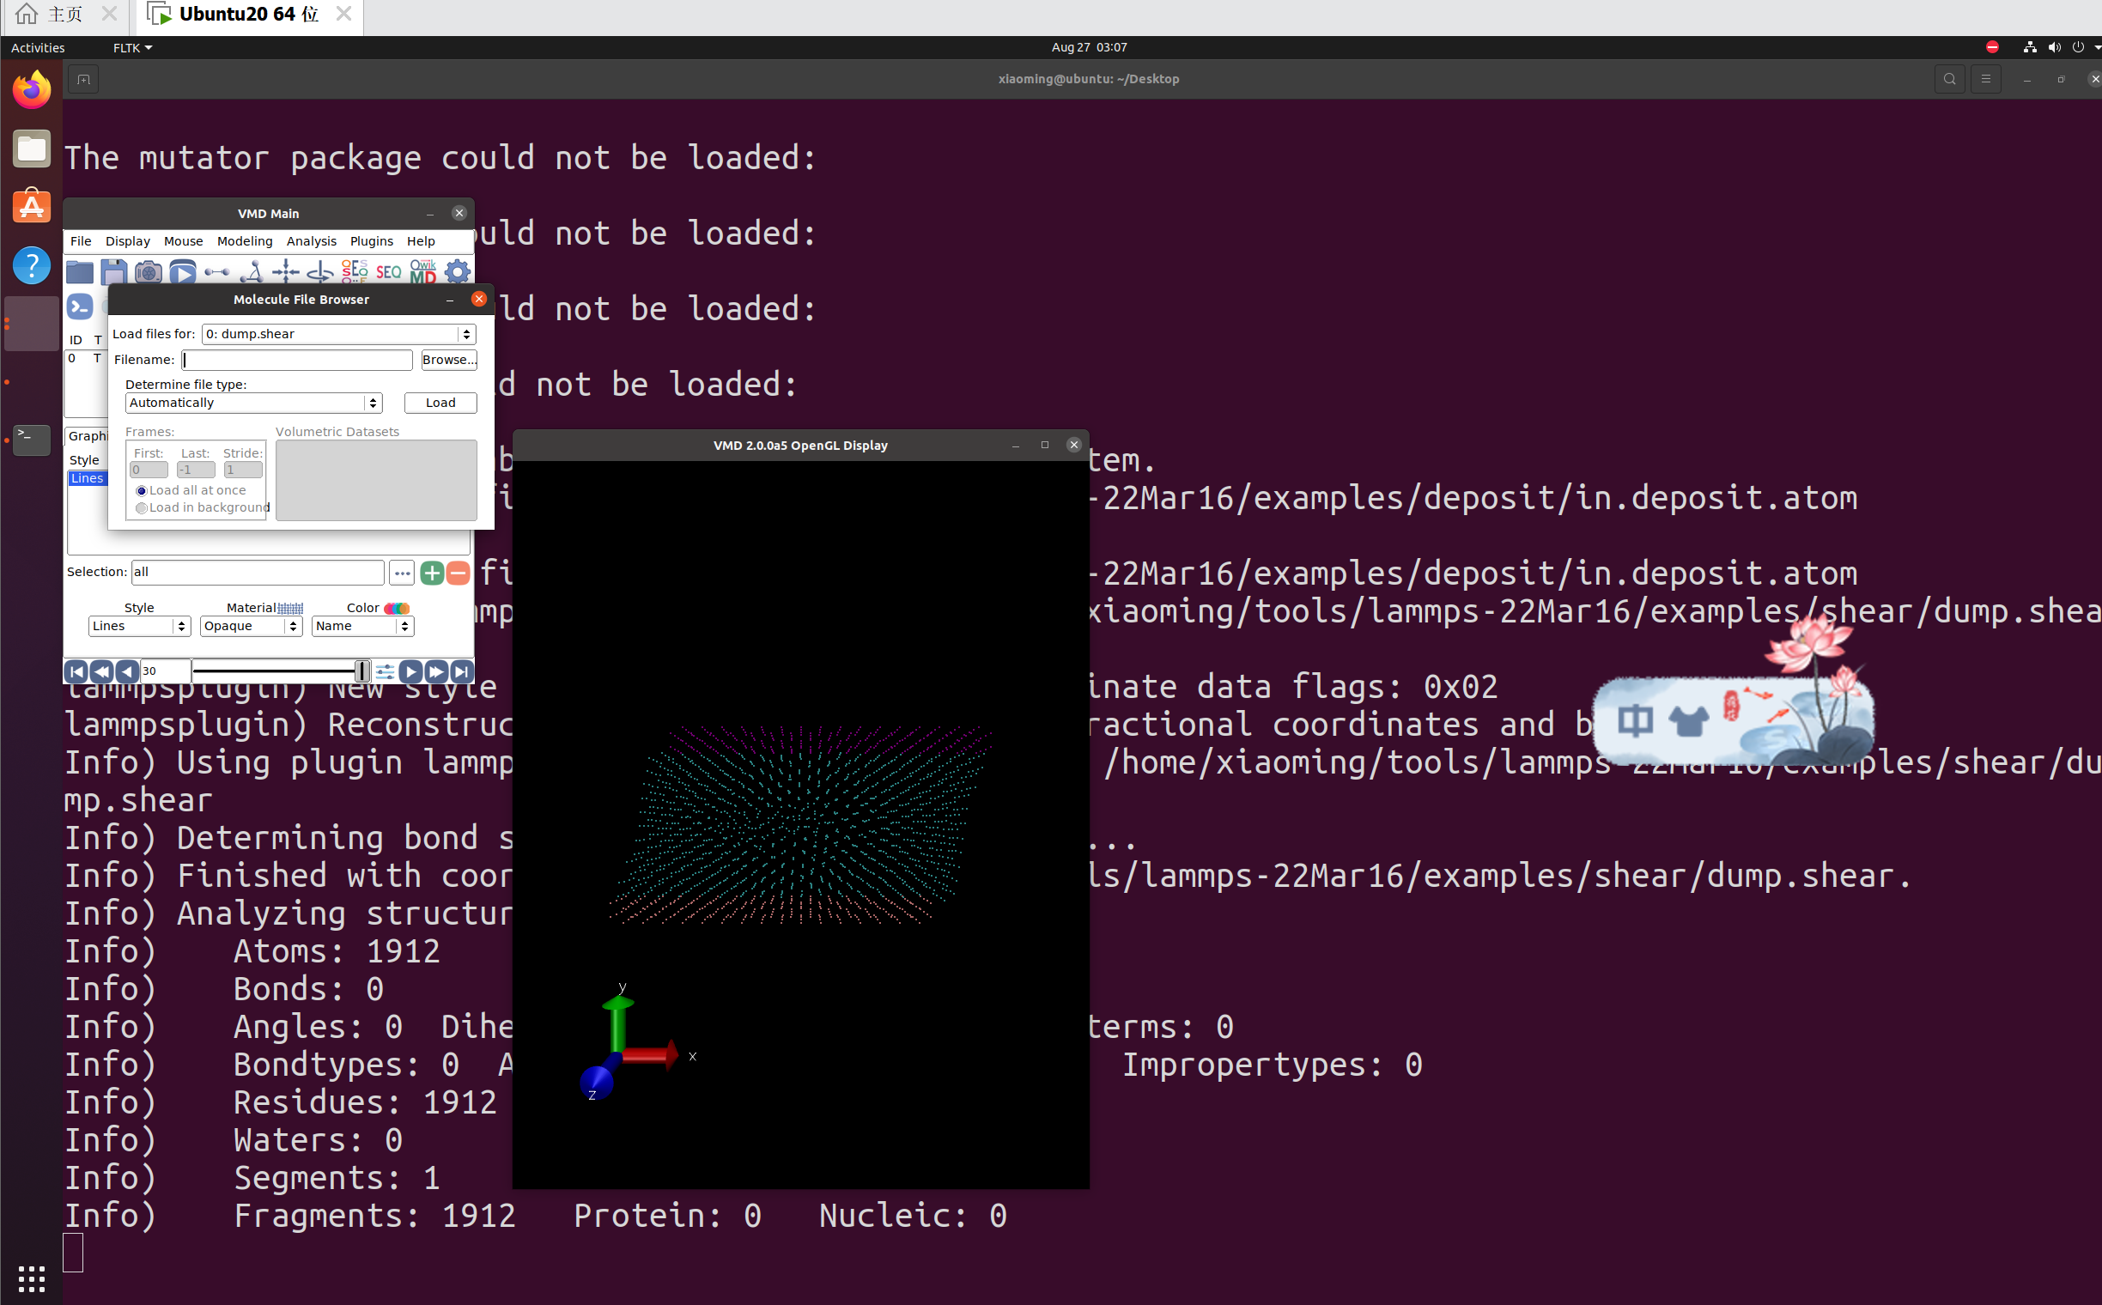The height and width of the screenshot is (1305, 2102).
Task: Select the bond measure two-atom icon
Action: click(x=216, y=273)
